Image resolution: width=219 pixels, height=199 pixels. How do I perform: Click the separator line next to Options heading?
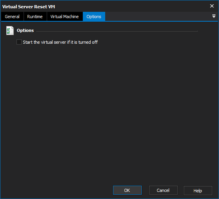pos(117,31)
